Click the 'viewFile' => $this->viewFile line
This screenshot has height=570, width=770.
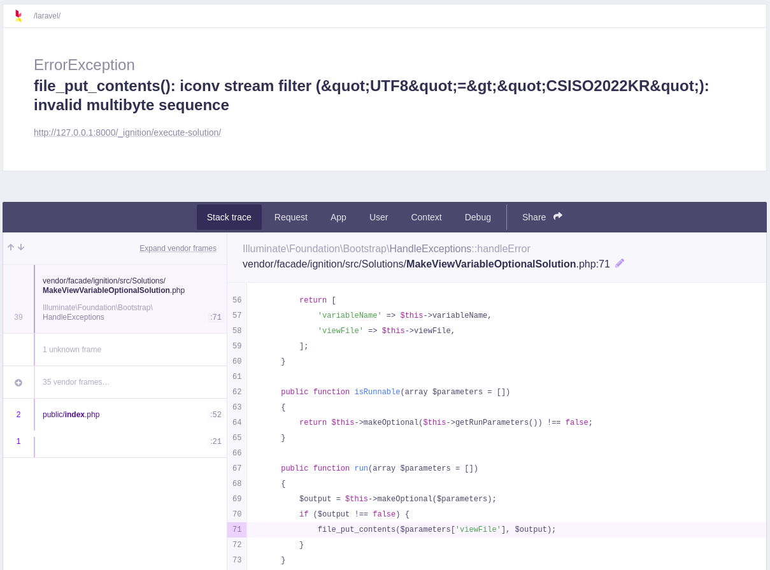click(x=387, y=331)
